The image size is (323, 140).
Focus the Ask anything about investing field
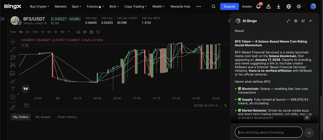pyautogui.click(x=268, y=132)
